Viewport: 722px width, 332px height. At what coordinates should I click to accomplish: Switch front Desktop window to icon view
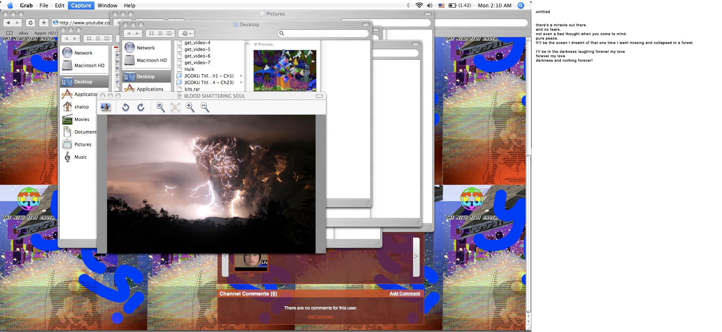click(x=151, y=33)
